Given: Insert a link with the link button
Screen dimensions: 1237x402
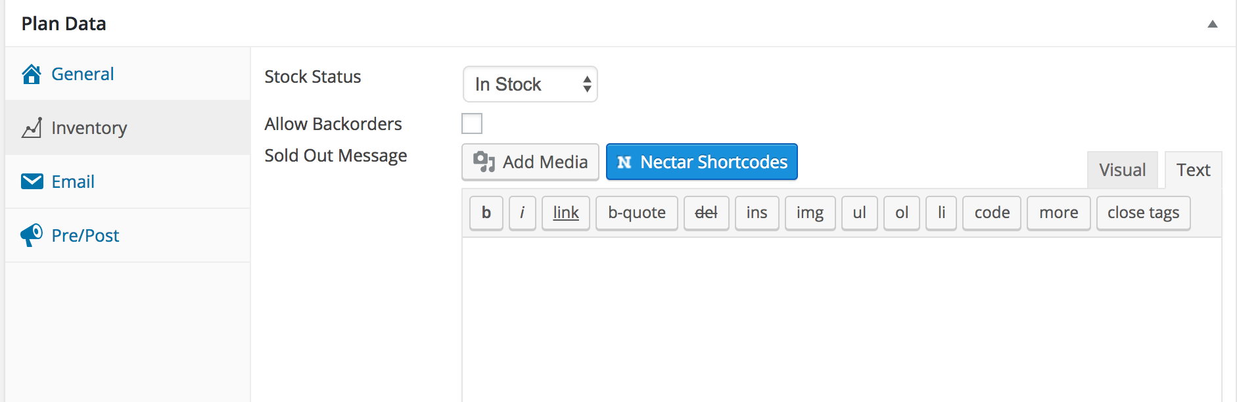Looking at the screenshot, I should pyautogui.click(x=565, y=213).
